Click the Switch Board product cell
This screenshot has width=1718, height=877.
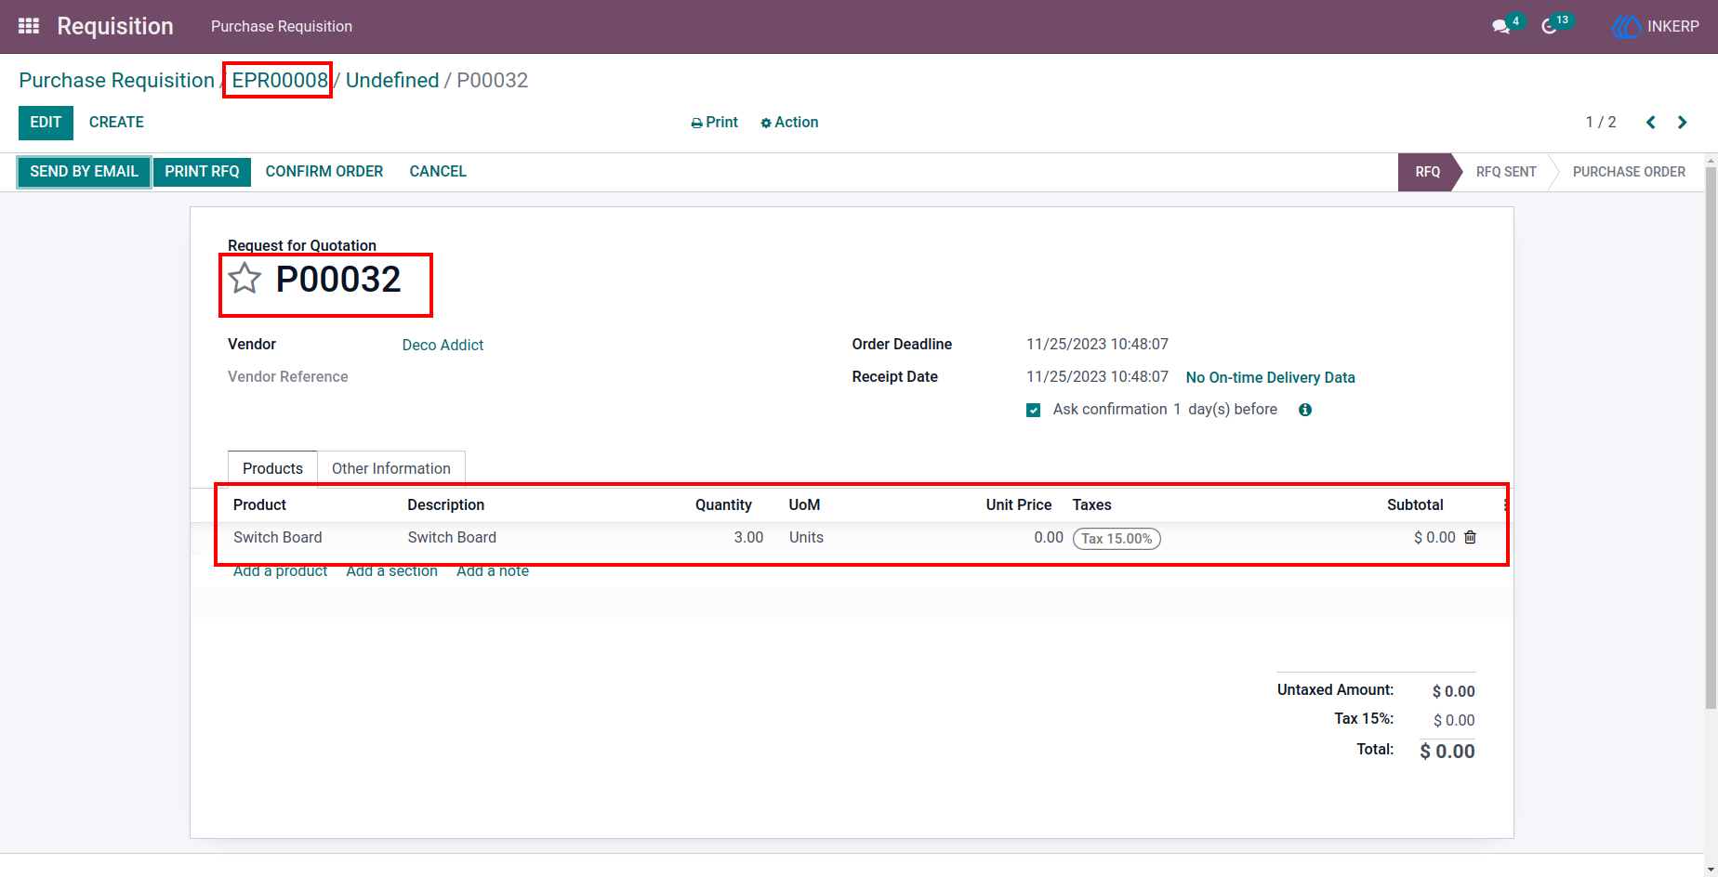pos(277,537)
